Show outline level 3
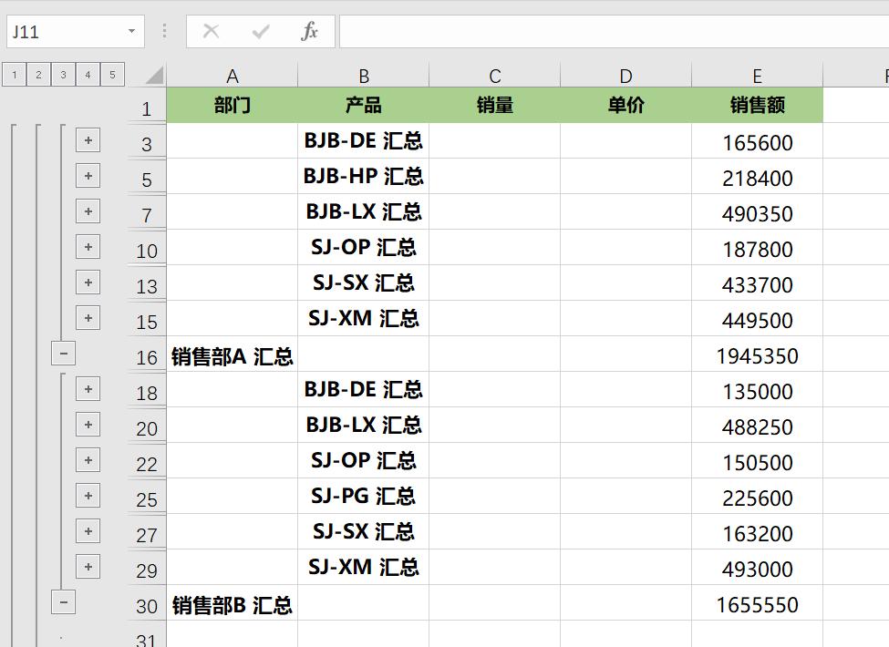Image resolution: width=889 pixels, height=647 pixels. (64, 75)
